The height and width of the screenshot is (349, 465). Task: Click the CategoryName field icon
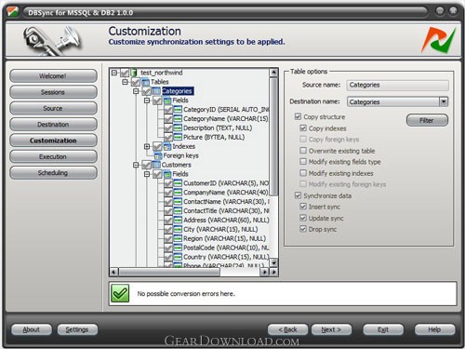(x=178, y=119)
